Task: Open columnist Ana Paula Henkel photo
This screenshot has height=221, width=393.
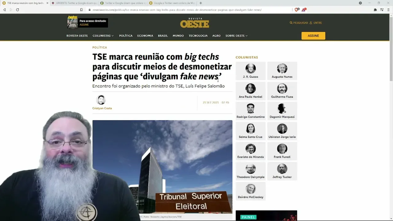Action: [x=251, y=88]
